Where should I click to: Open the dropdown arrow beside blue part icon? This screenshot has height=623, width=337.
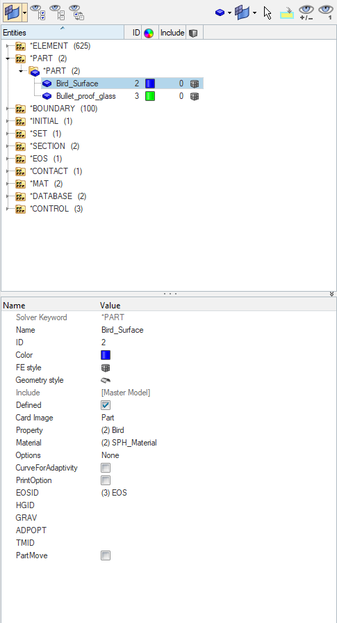(229, 13)
